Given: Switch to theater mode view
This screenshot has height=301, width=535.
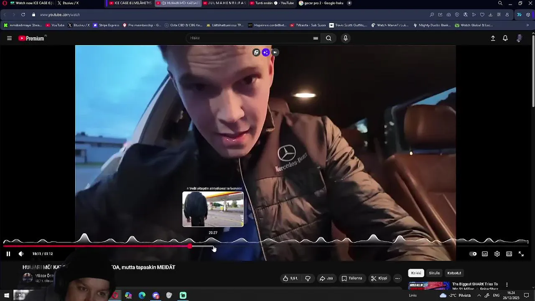Looking at the screenshot, I should pos(509,254).
